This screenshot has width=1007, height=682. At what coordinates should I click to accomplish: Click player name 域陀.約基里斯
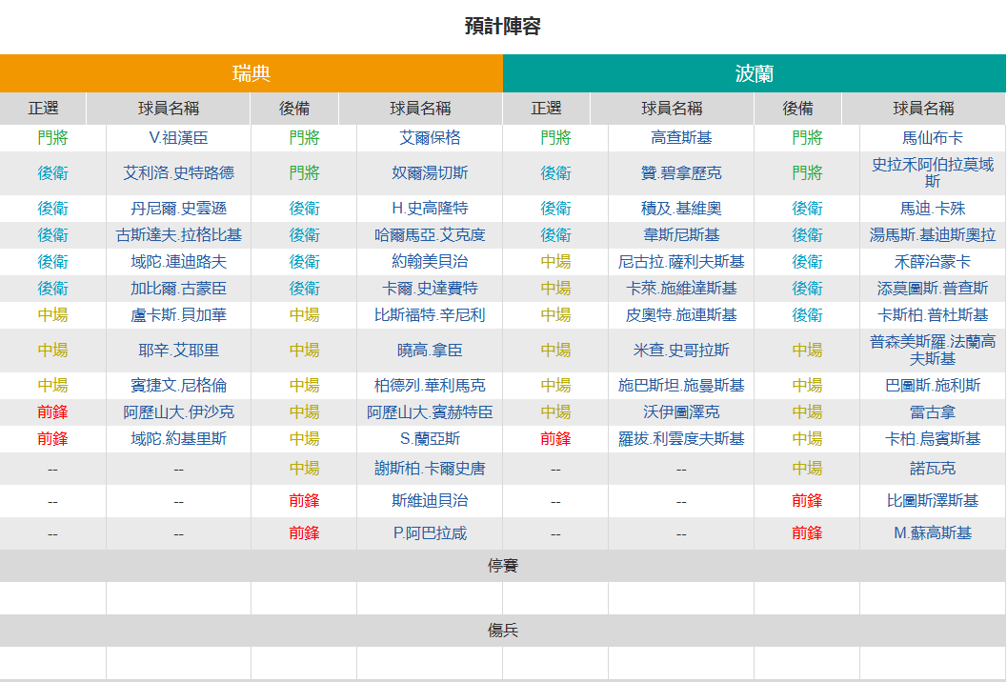178,439
